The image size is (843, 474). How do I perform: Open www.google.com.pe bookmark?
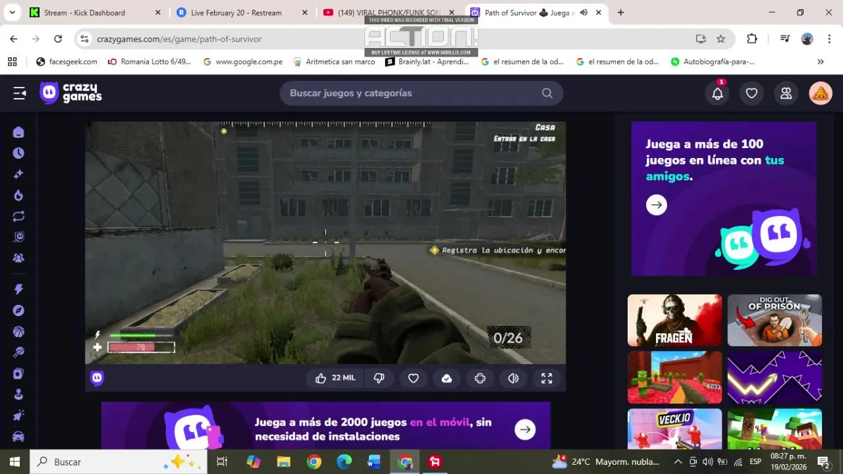(242, 62)
